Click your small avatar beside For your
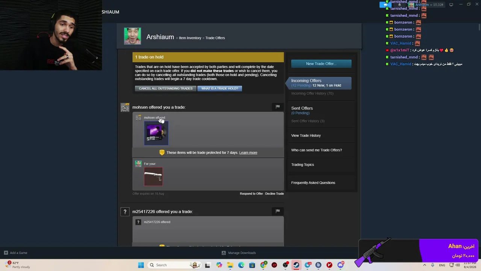The image size is (481, 271). (x=138, y=164)
